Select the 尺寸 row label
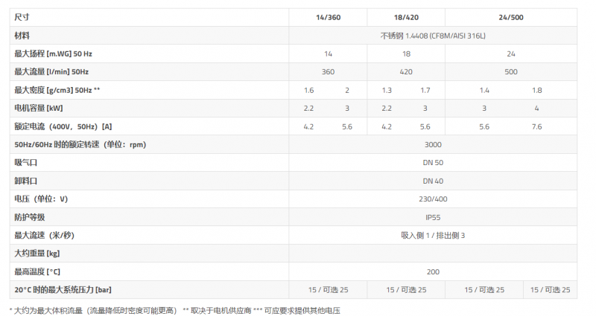Screen dimensions: 596x316 coord(22,17)
